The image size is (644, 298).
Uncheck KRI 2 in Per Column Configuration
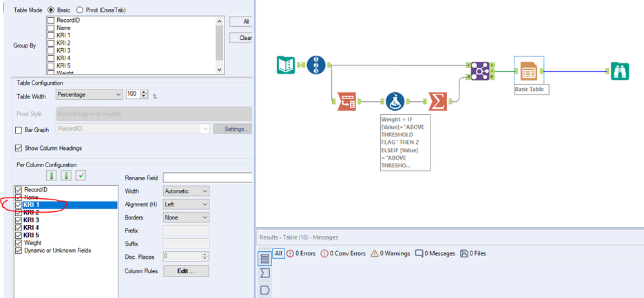(19, 213)
